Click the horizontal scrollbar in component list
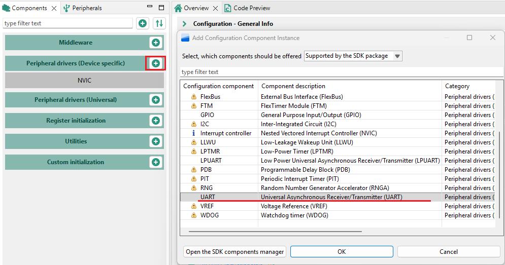505x265 pixels. 275,232
